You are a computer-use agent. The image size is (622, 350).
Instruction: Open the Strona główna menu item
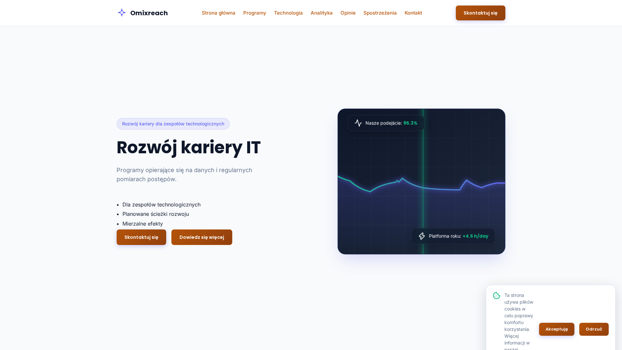219,13
